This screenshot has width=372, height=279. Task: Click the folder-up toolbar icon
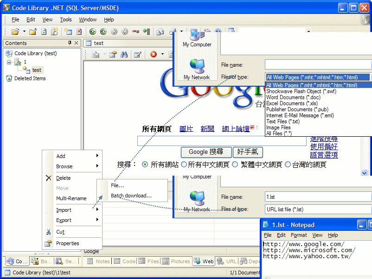pos(33,32)
